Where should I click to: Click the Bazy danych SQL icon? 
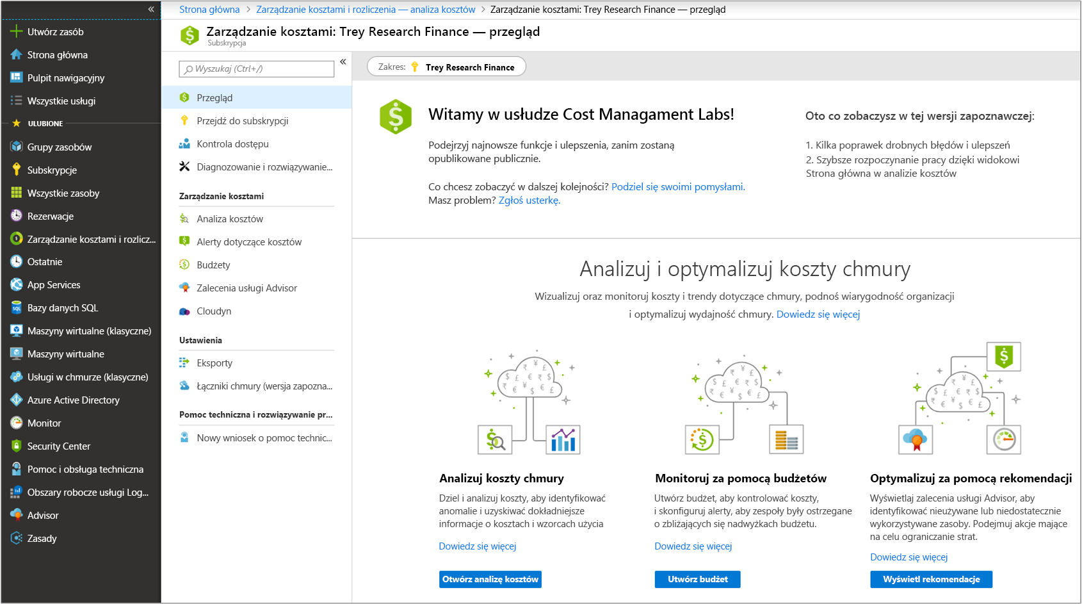[17, 307]
